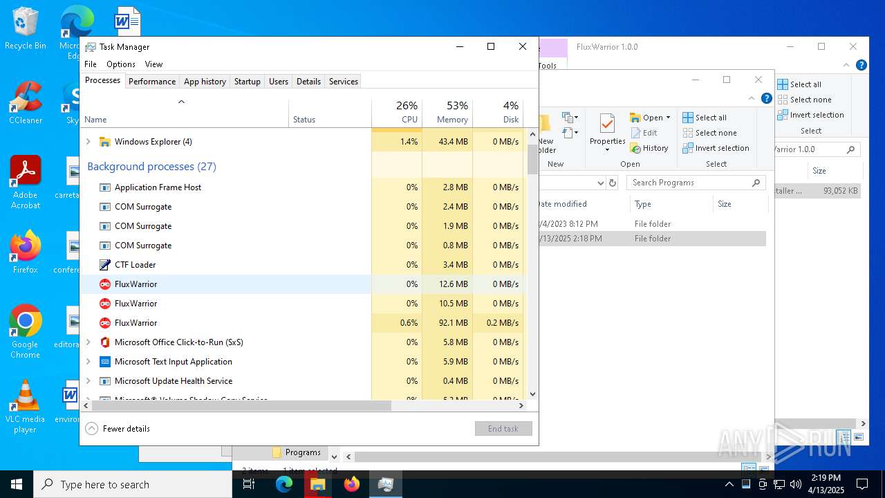
Task: Expand the Microsoft Office Click-to-Run process
Action: (88, 342)
